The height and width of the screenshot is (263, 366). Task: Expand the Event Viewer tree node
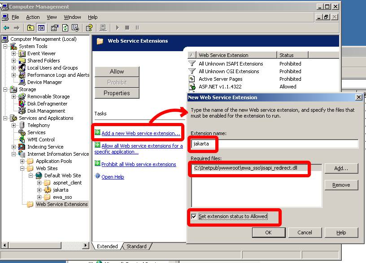(13, 53)
